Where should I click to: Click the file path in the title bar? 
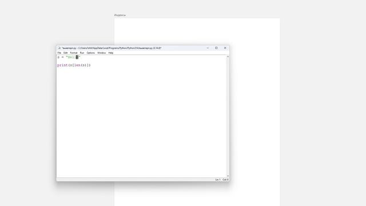coord(112,48)
